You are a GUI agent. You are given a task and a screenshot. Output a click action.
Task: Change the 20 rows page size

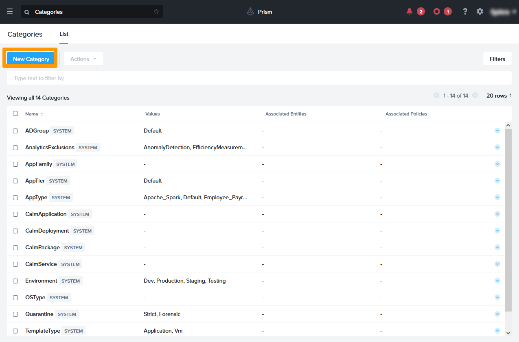[x=498, y=95]
